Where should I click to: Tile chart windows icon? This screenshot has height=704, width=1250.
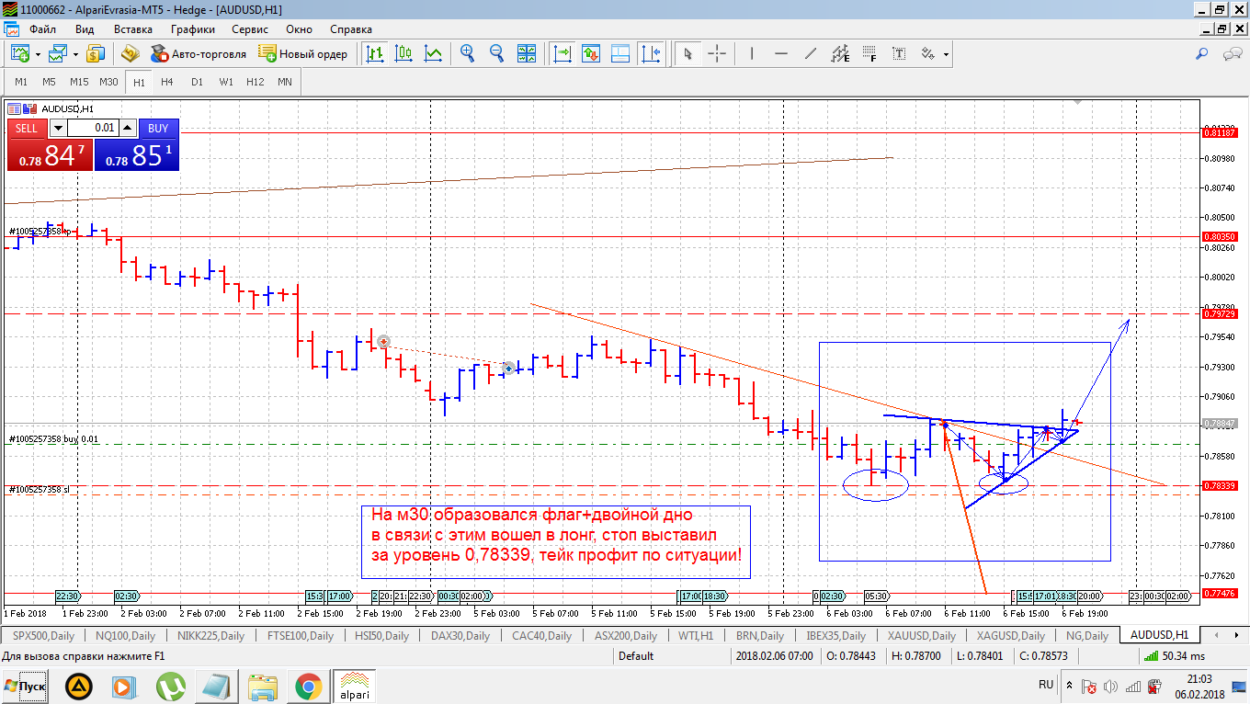[527, 53]
